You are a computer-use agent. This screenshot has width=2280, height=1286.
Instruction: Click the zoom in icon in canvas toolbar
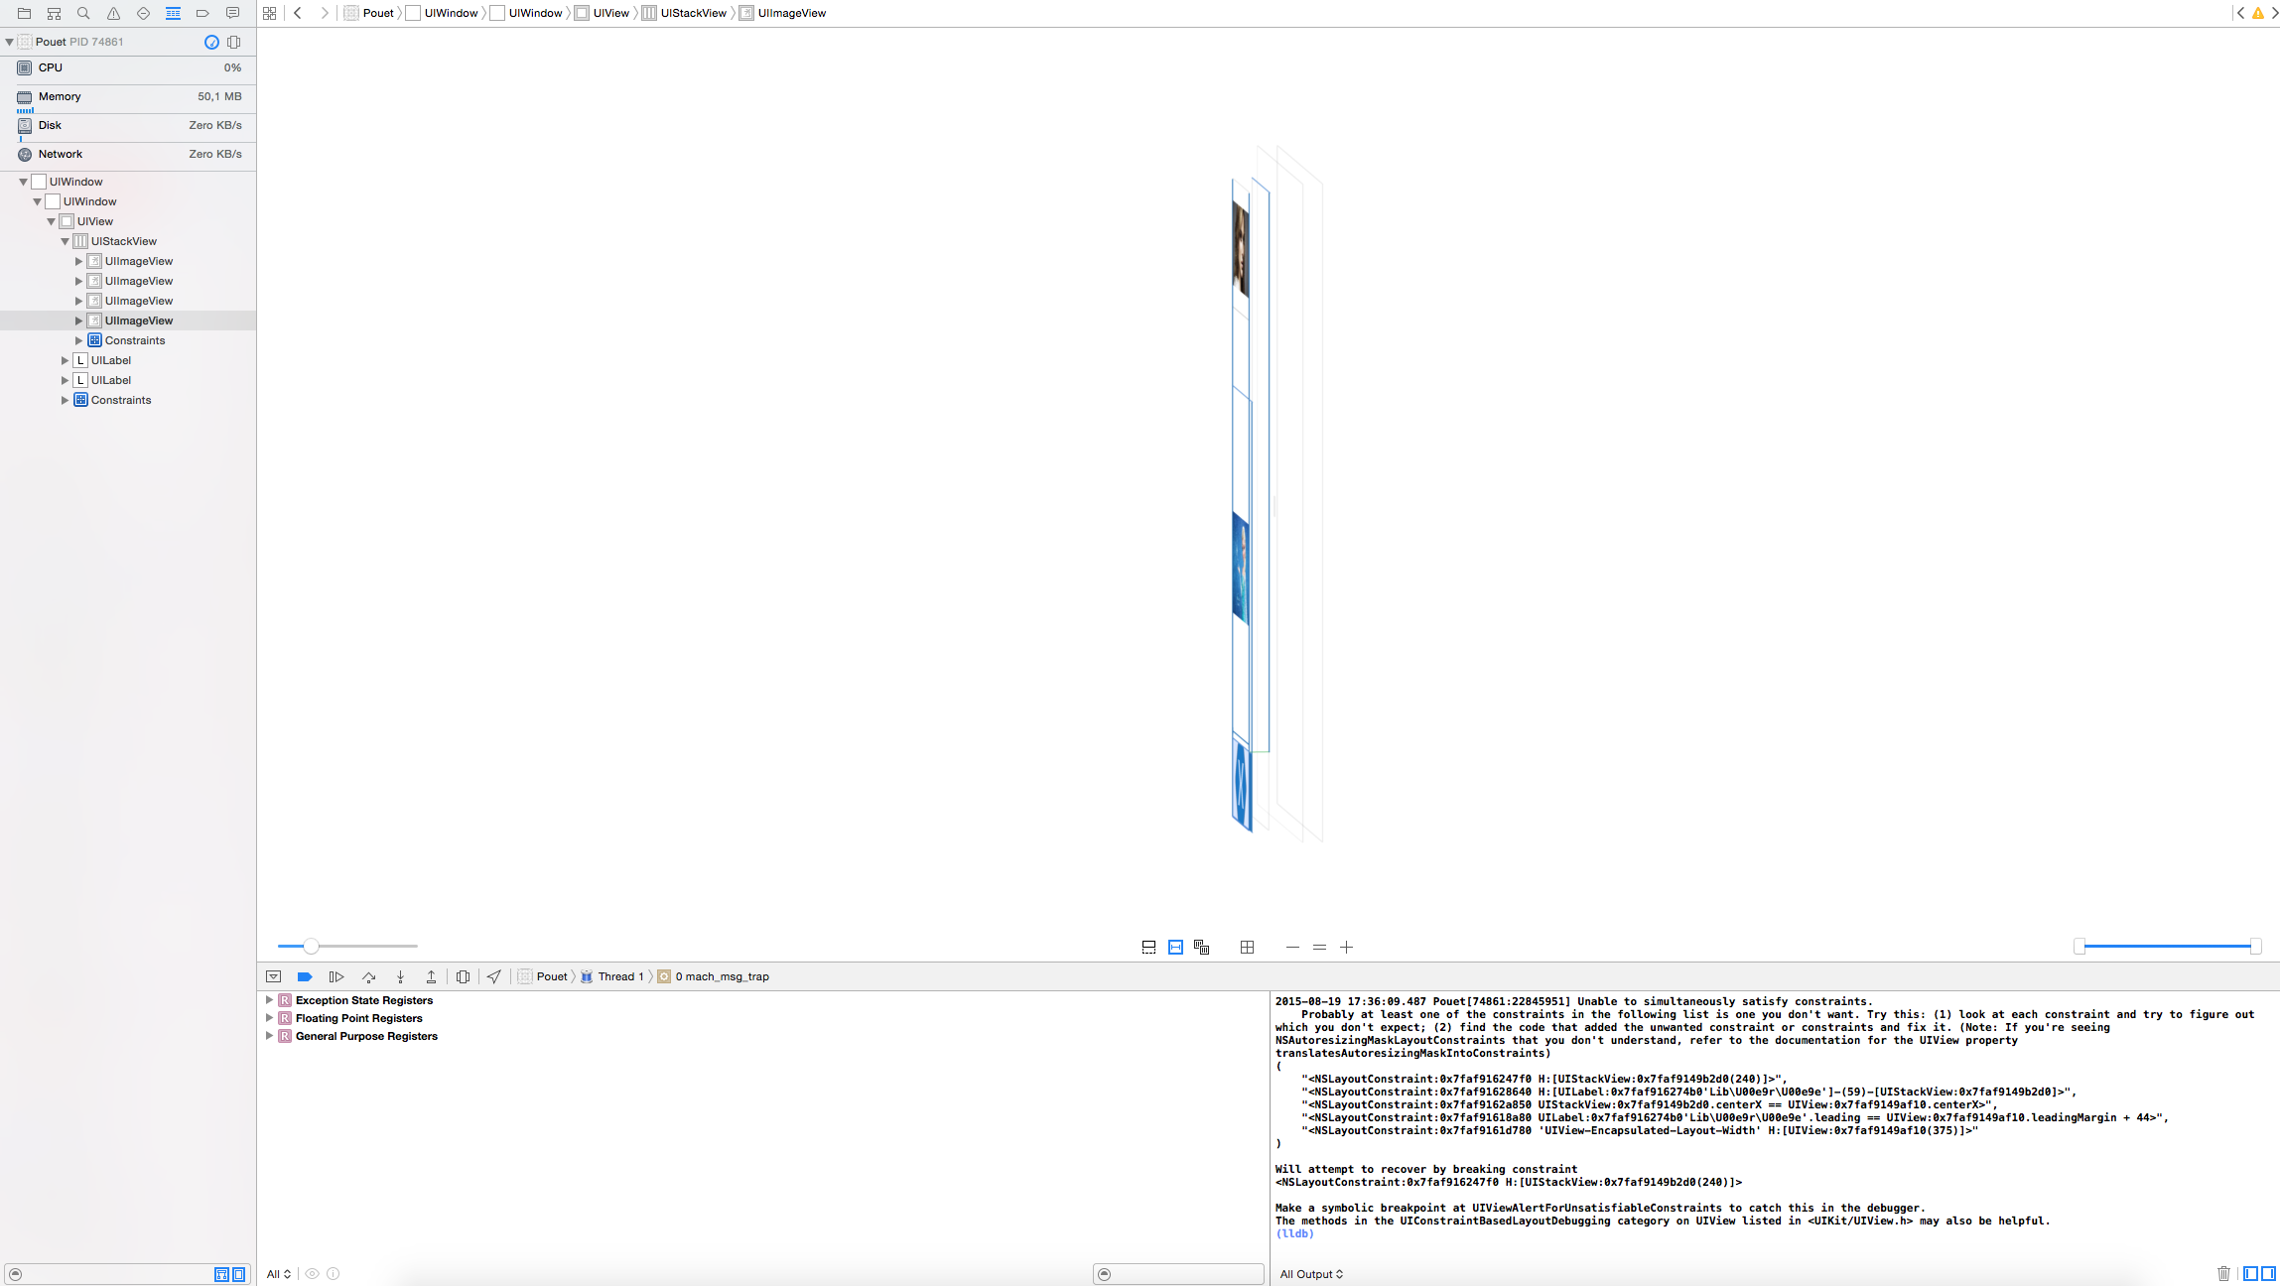tap(1345, 946)
